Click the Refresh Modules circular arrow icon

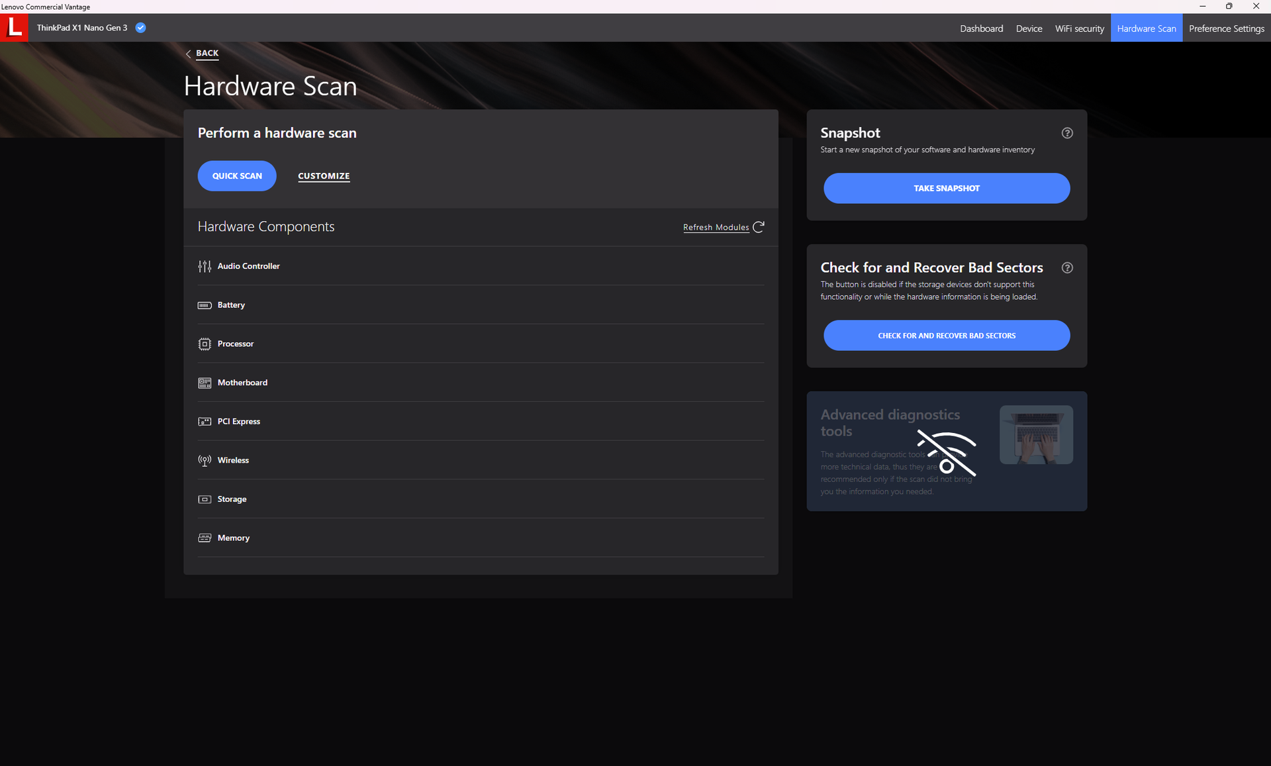coord(759,227)
